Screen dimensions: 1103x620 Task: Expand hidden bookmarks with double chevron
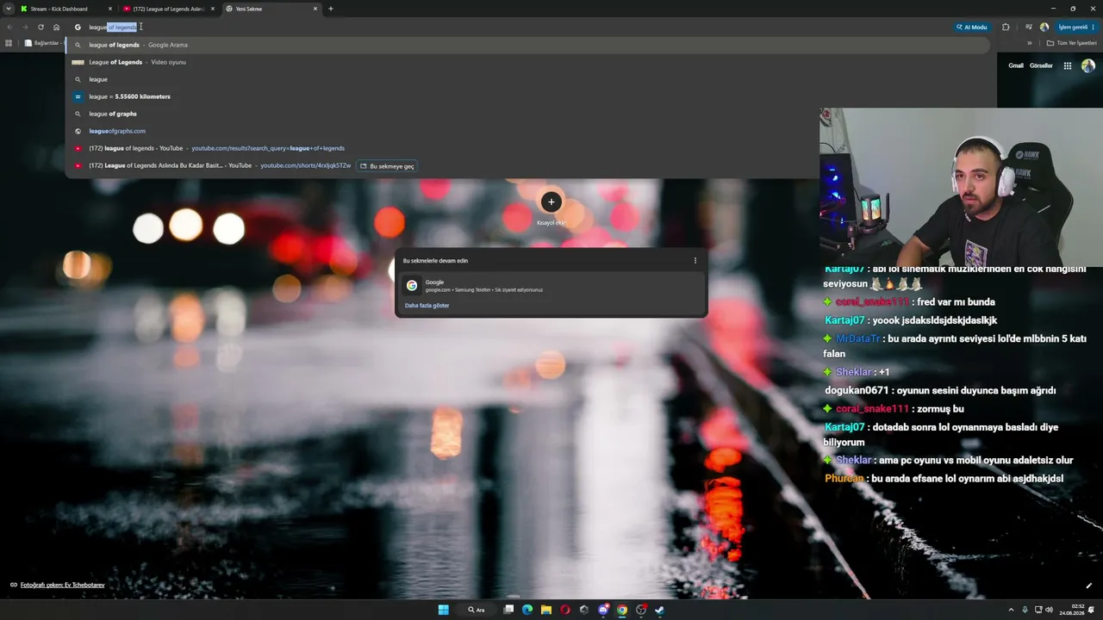[1029, 43]
